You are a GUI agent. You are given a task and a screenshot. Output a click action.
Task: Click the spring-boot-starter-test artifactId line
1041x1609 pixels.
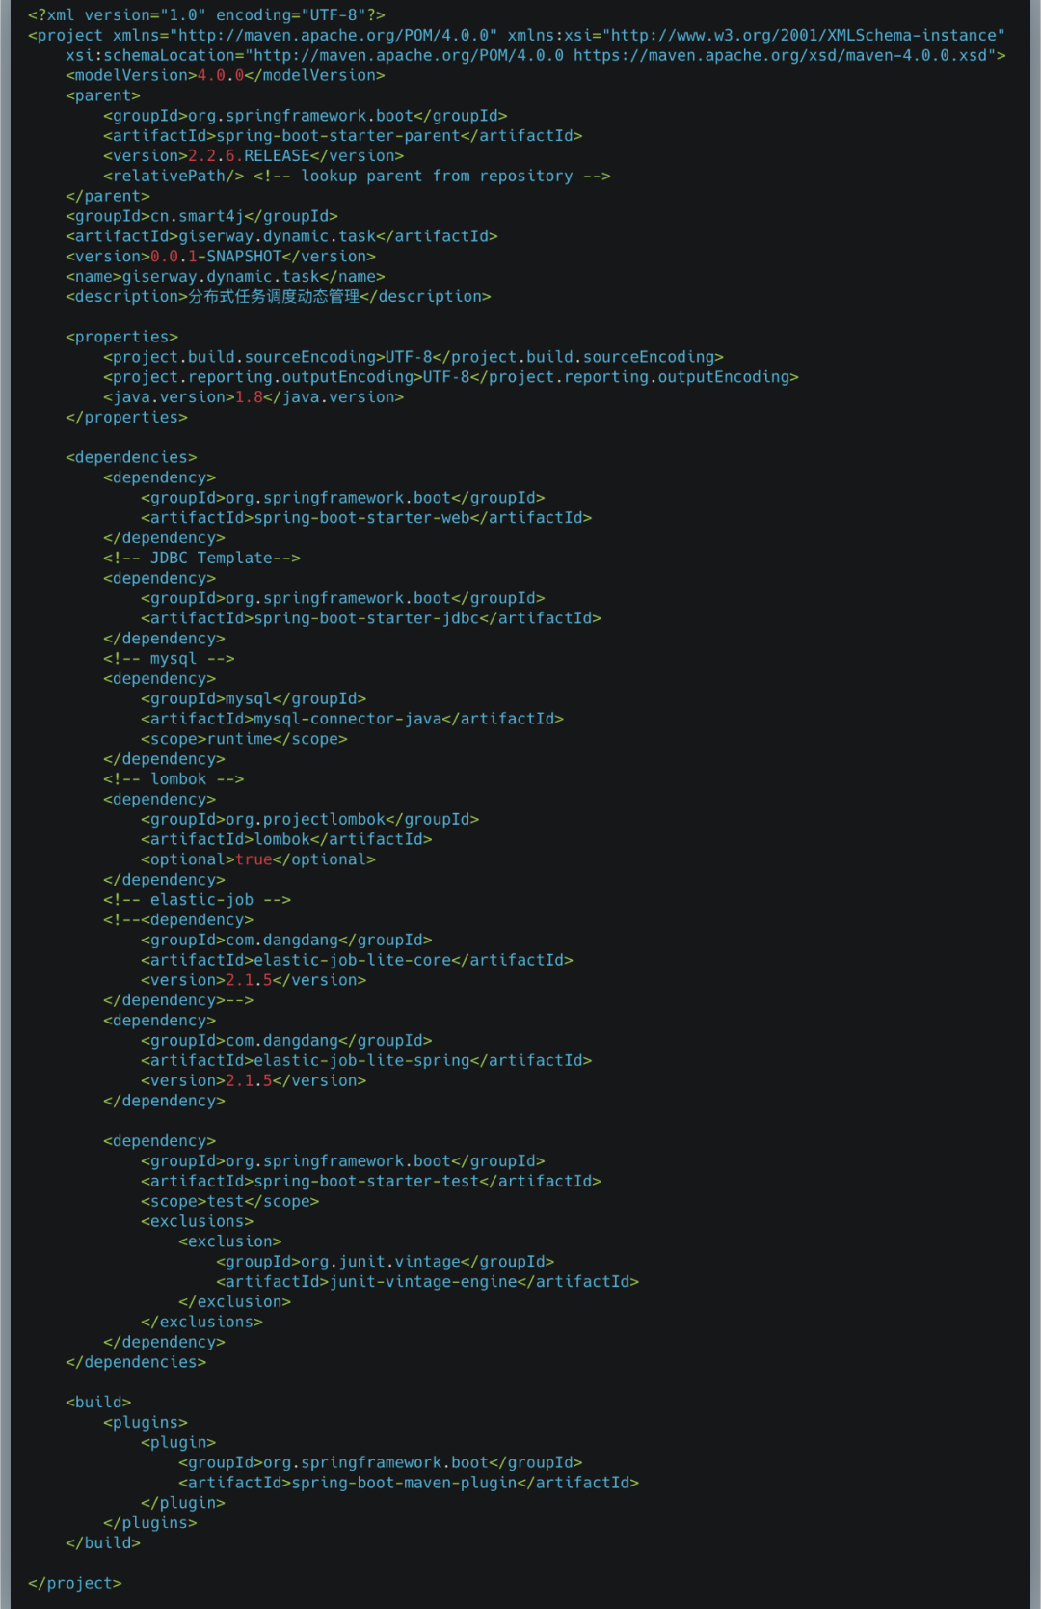371,1181
